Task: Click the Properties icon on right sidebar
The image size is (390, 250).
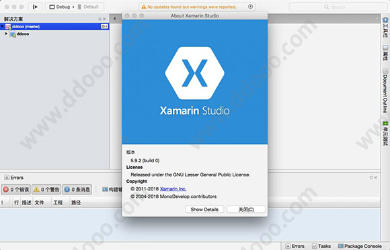Action: [385, 48]
